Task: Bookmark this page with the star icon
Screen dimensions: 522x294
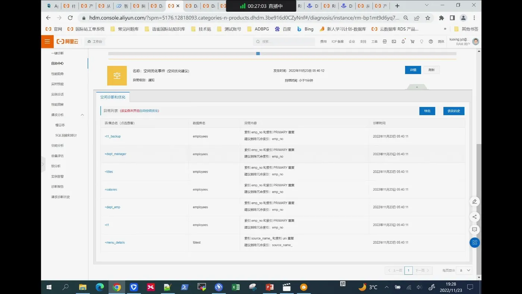Action: pos(428,18)
